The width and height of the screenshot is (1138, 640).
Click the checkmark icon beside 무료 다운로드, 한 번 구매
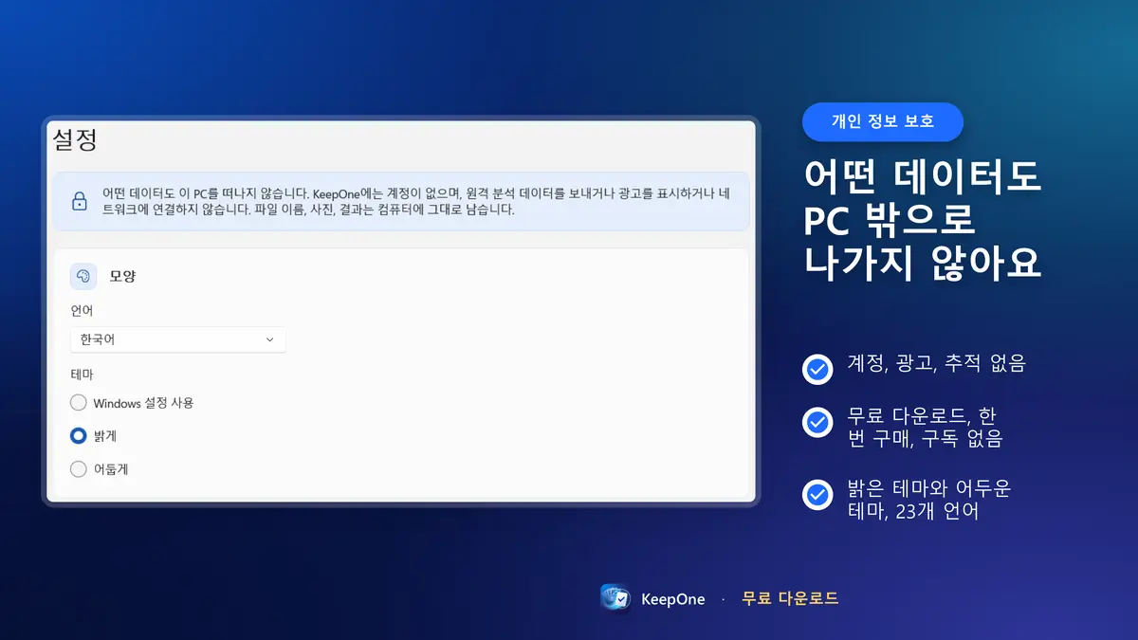(817, 422)
